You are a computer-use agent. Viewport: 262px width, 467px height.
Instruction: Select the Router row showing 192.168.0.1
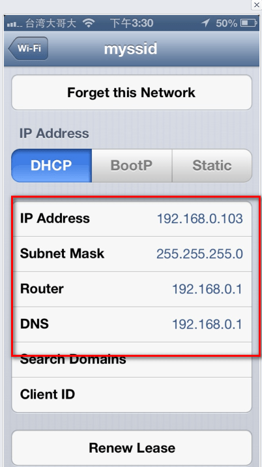coord(132,289)
